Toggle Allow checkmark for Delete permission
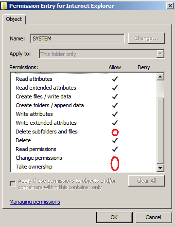The image size is (175, 227). point(115,140)
